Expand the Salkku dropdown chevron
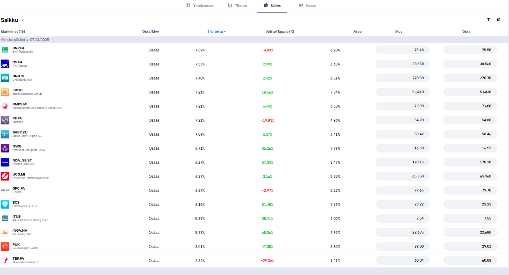Image resolution: width=509 pixels, height=275 pixels. 22,20
